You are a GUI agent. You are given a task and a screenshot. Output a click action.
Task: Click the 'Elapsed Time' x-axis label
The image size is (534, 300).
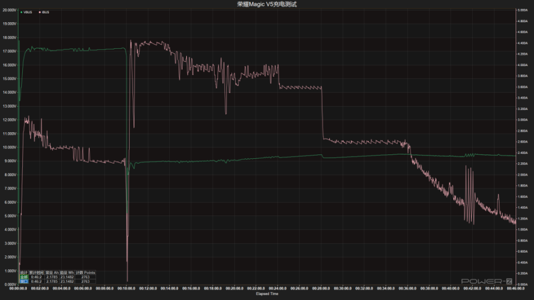coord(267,294)
